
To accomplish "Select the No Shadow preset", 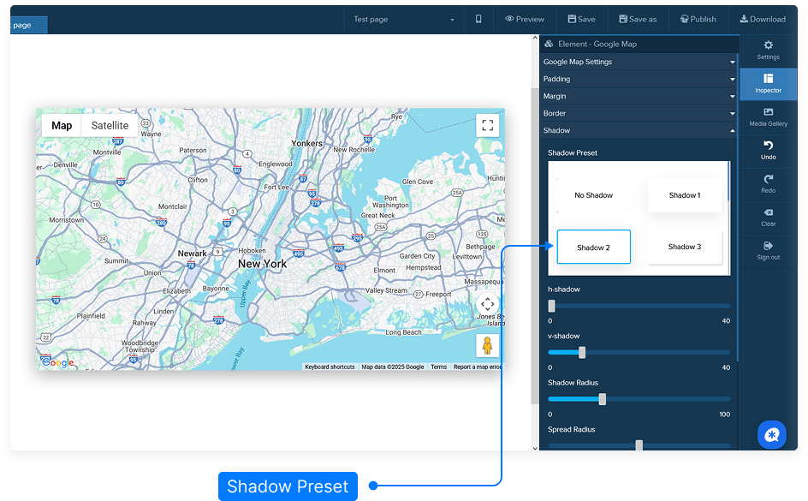I will point(593,195).
